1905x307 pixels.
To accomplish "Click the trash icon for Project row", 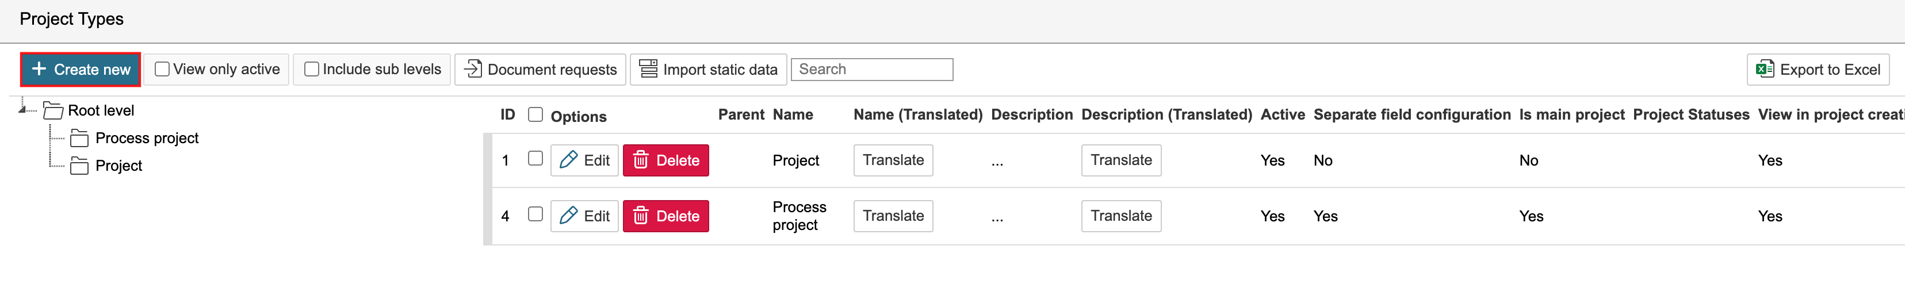I will tap(640, 160).
